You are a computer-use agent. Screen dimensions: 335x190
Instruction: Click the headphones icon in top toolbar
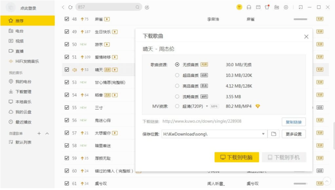tap(249, 7)
